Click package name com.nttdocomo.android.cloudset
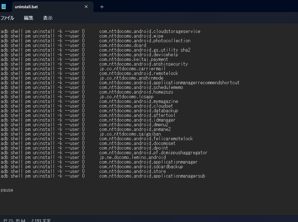 [x=136, y=106]
